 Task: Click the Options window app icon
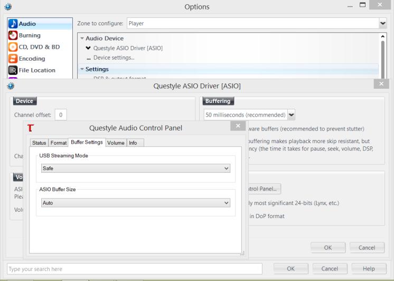8,6
